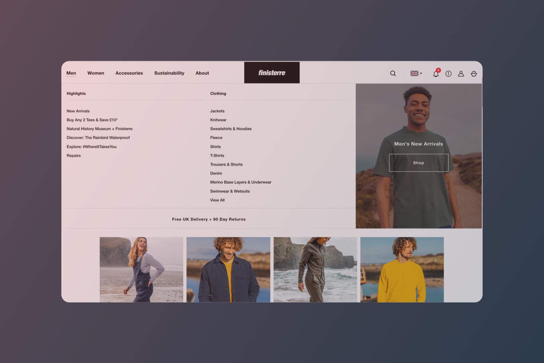Open the Sustainability menu

click(x=169, y=73)
